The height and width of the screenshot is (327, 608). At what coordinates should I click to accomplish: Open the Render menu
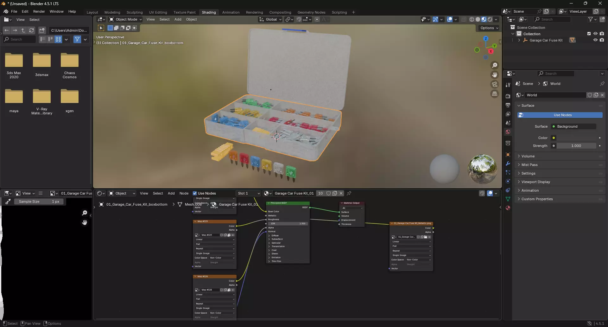point(39,11)
